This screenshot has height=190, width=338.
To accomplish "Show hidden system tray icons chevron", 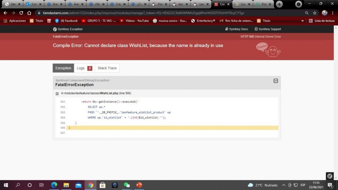I will 284,185.
